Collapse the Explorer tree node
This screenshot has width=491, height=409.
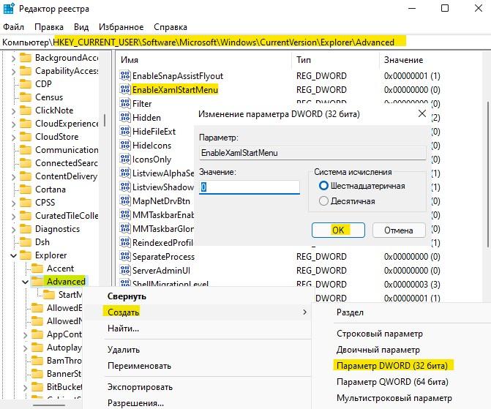(13, 255)
